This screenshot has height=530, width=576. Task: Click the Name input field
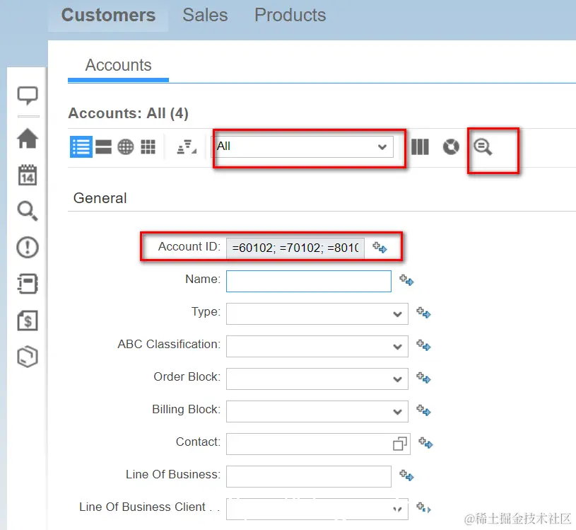click(x=309, y=282)
